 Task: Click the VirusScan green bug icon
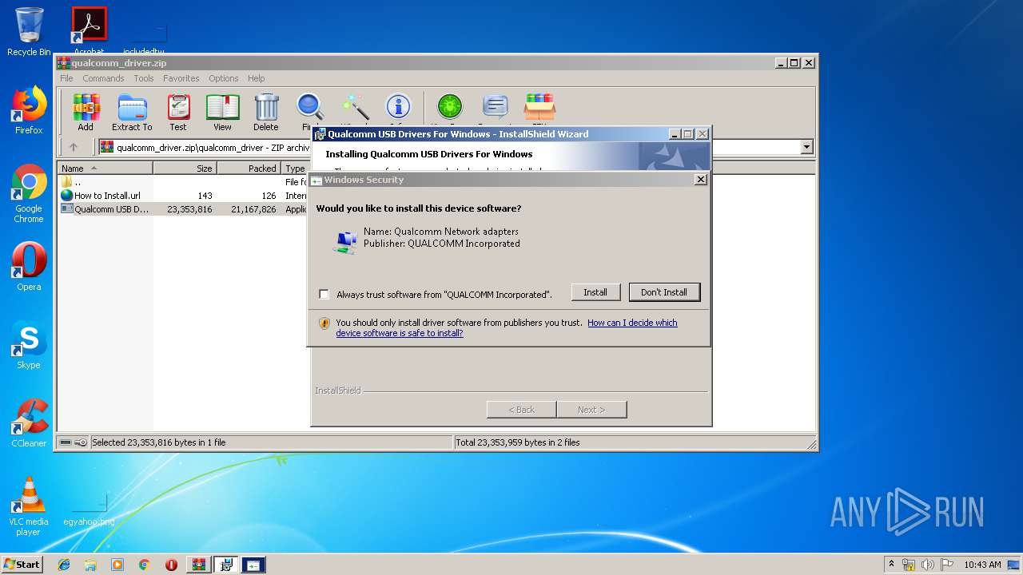point(450,107)
